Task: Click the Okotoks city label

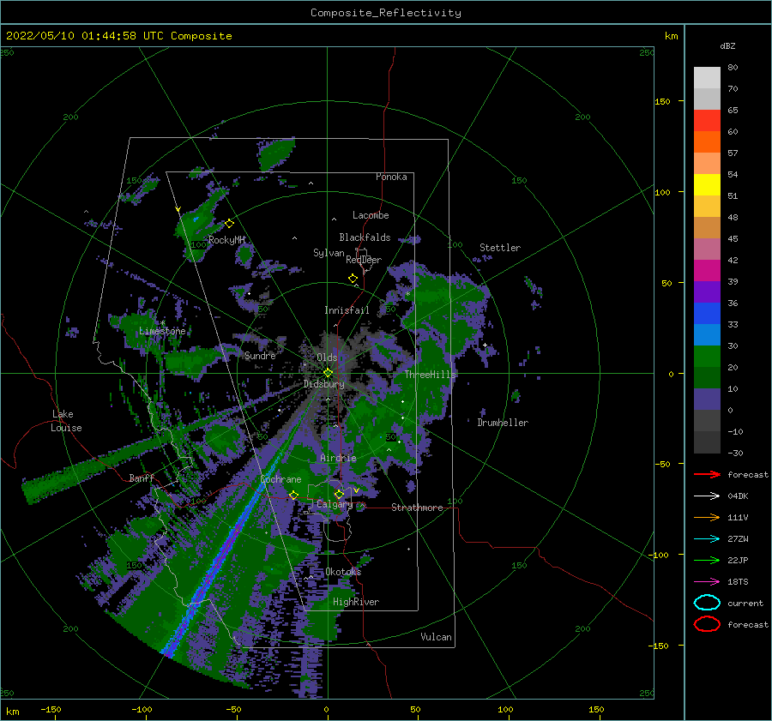Action: (343, 572)
